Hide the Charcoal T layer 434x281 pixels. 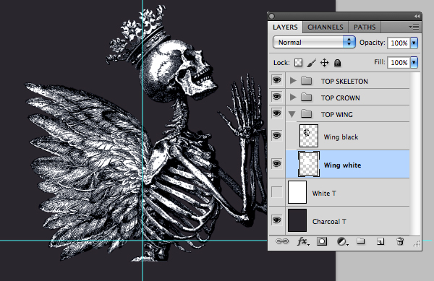tap(276, 220)
